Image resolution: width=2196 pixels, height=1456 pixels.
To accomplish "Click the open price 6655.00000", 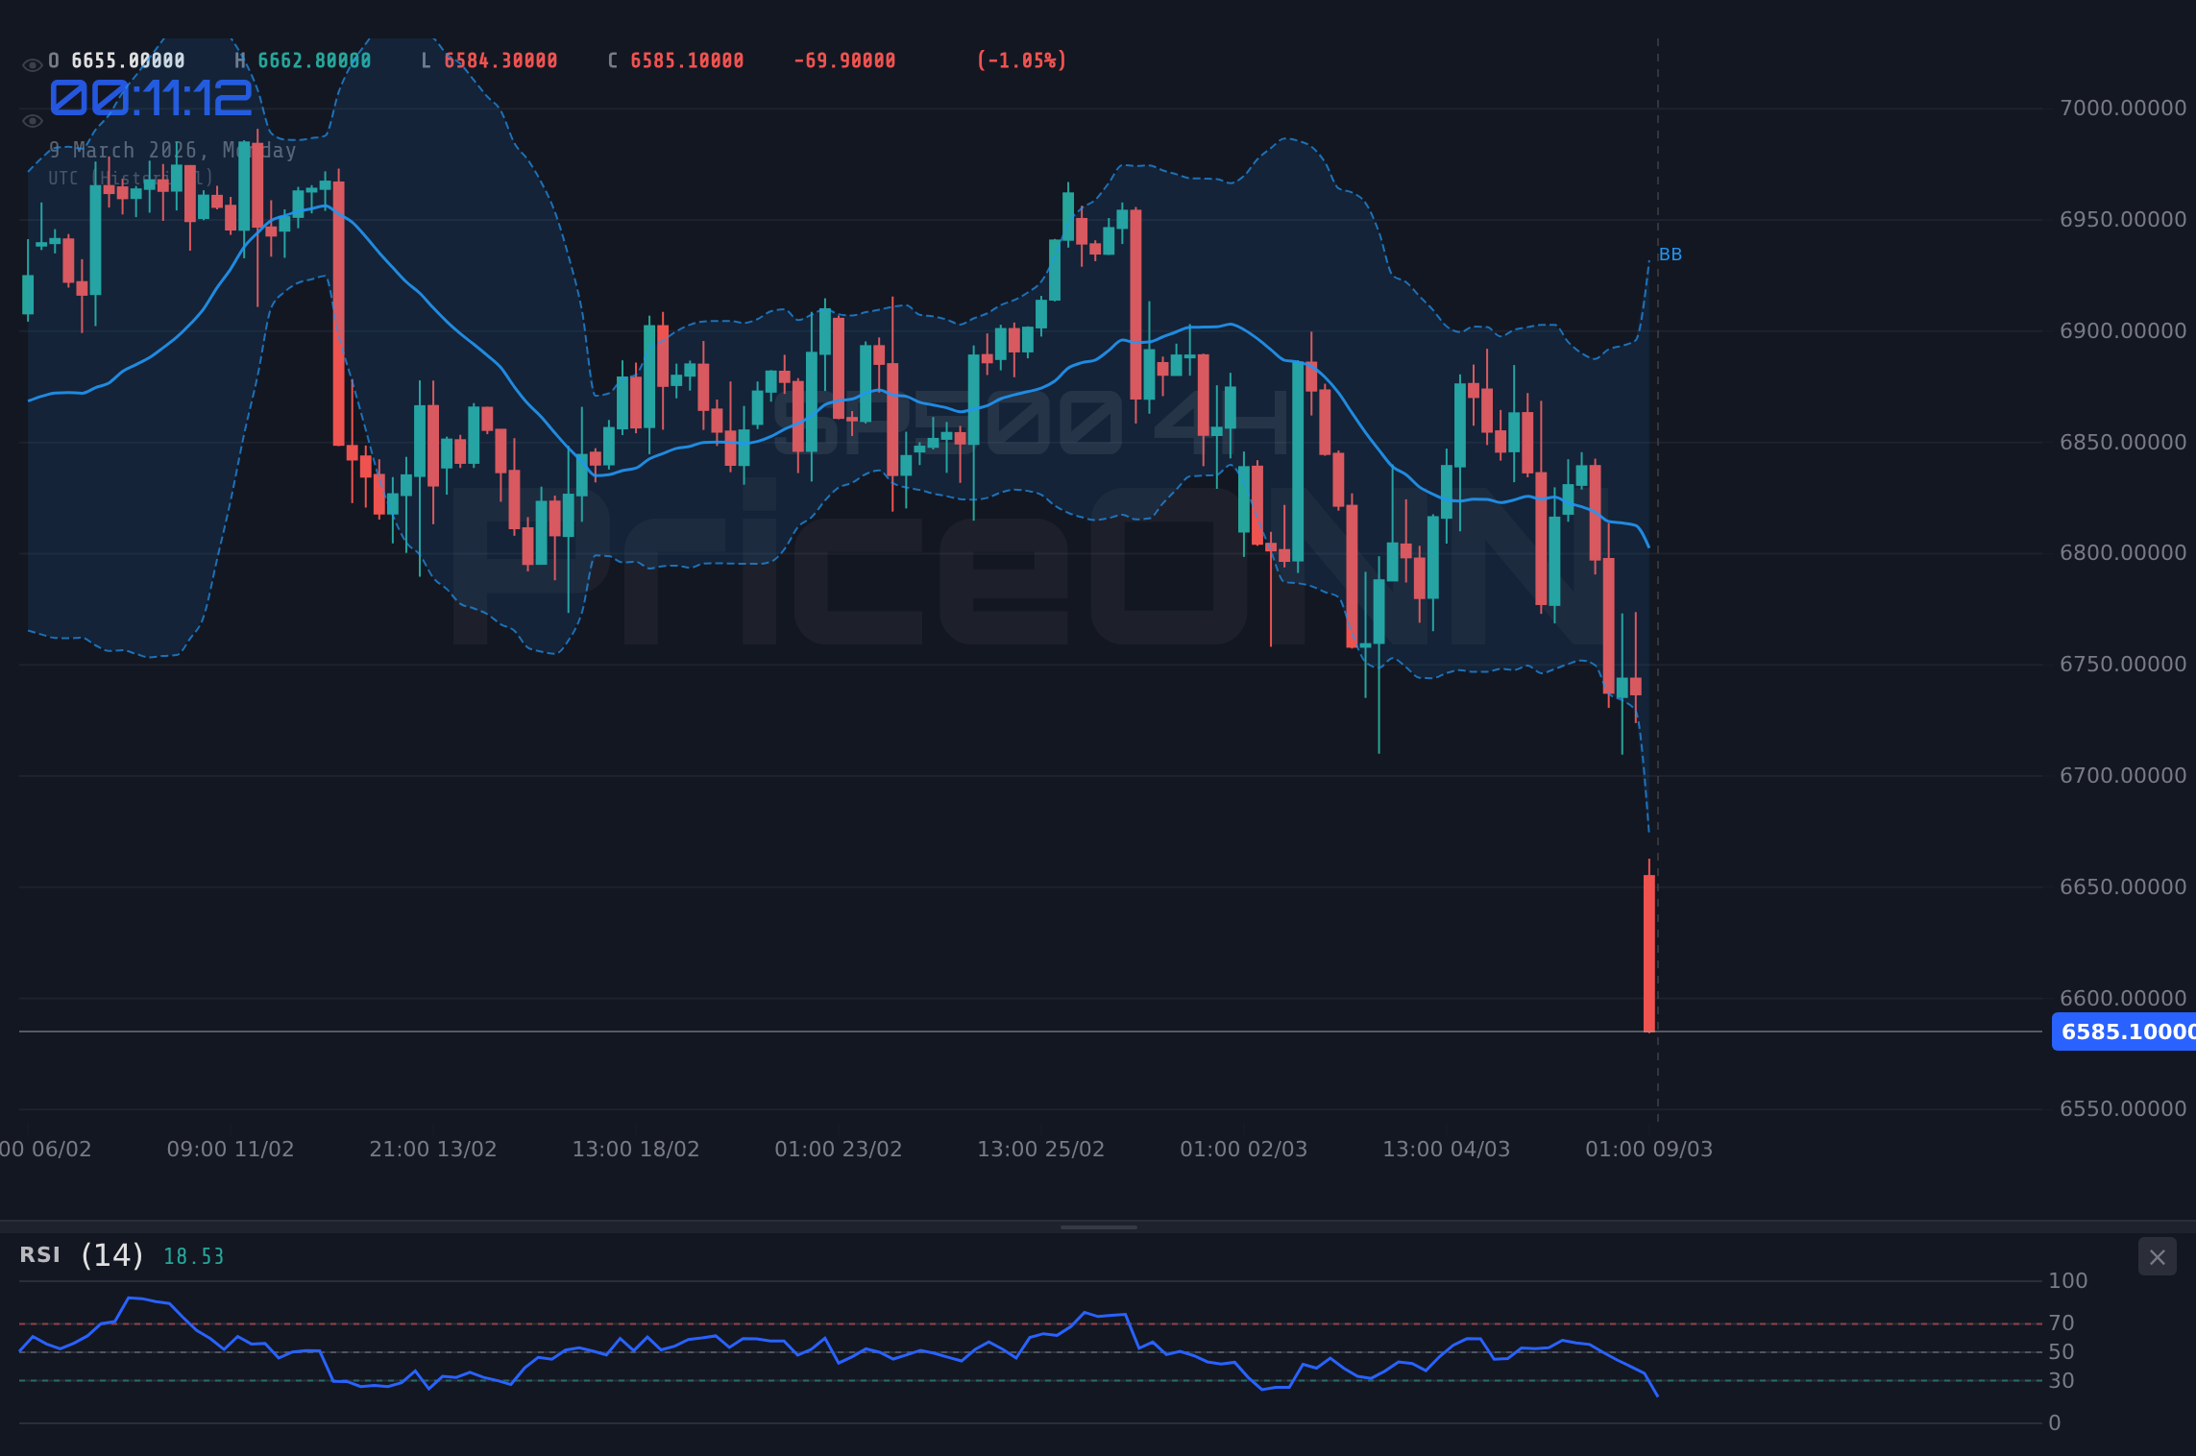I will (128, 61).
